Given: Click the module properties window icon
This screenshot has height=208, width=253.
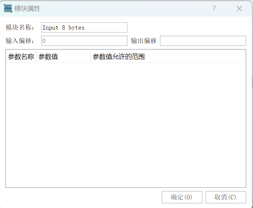Looking at the screenshot, I should (8, 9).
